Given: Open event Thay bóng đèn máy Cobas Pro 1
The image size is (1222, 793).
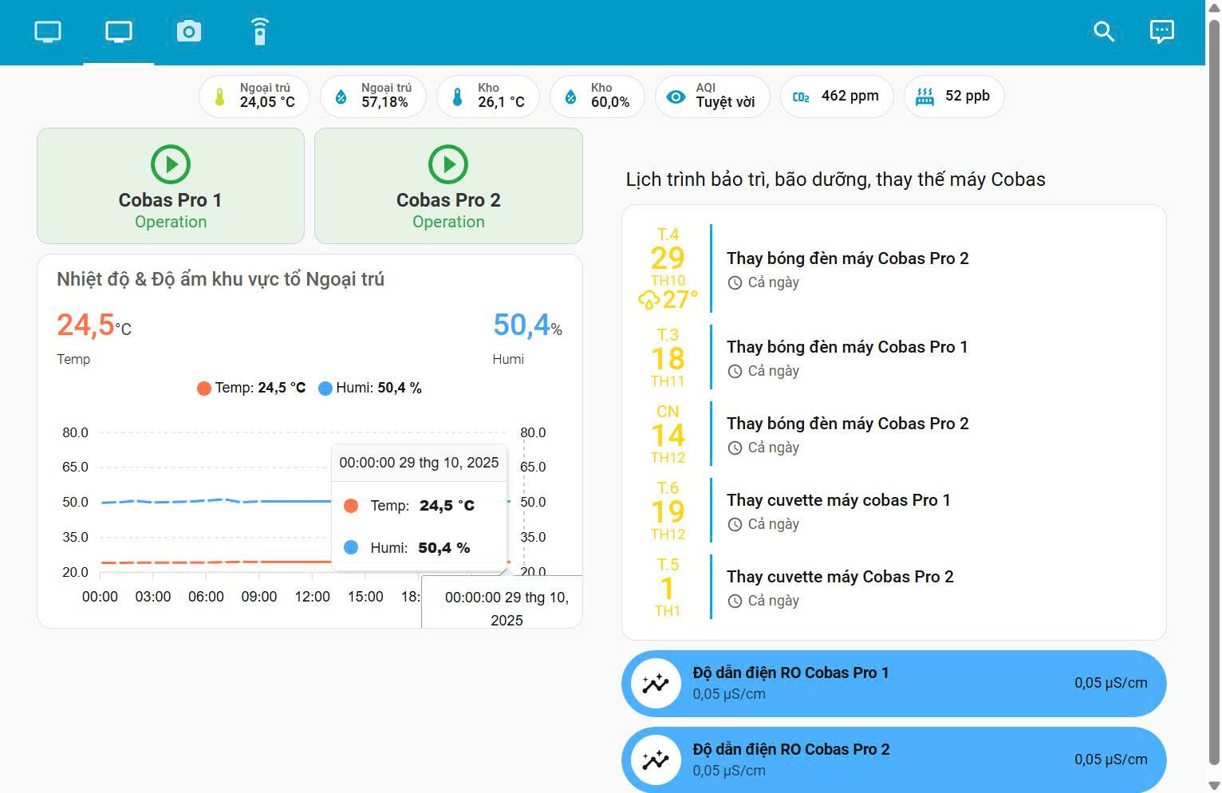Looking at the screenshot, I should click(x=846, y=347).
